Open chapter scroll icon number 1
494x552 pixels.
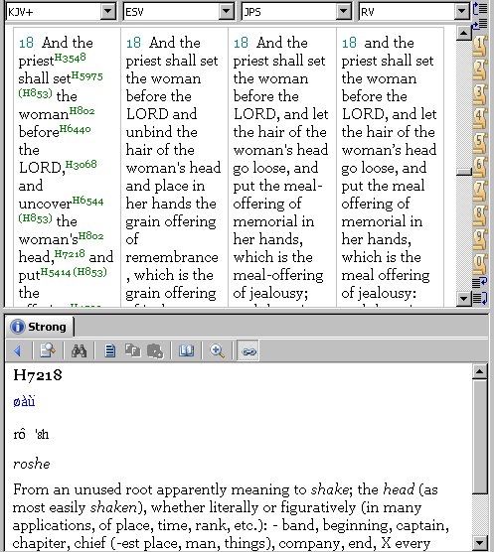click(479, 46)
